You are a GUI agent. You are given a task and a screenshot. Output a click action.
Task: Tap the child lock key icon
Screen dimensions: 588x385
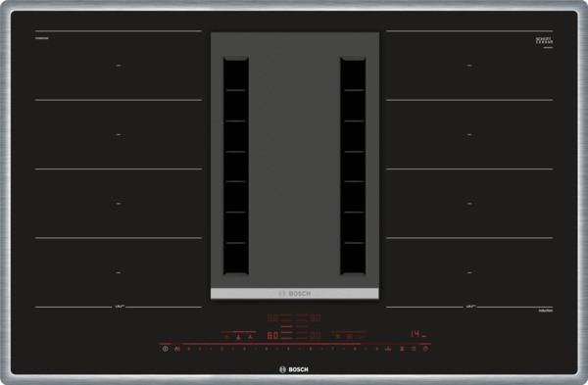177,349
